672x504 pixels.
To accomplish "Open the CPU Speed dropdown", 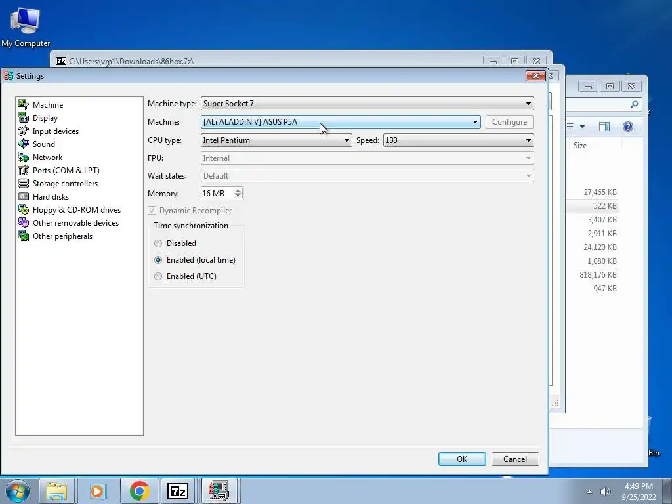I will tap(458, 140).
